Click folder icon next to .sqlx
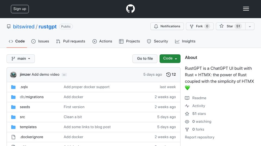The height and width of the screenshot is (146, 261). (x=13, y=87)
